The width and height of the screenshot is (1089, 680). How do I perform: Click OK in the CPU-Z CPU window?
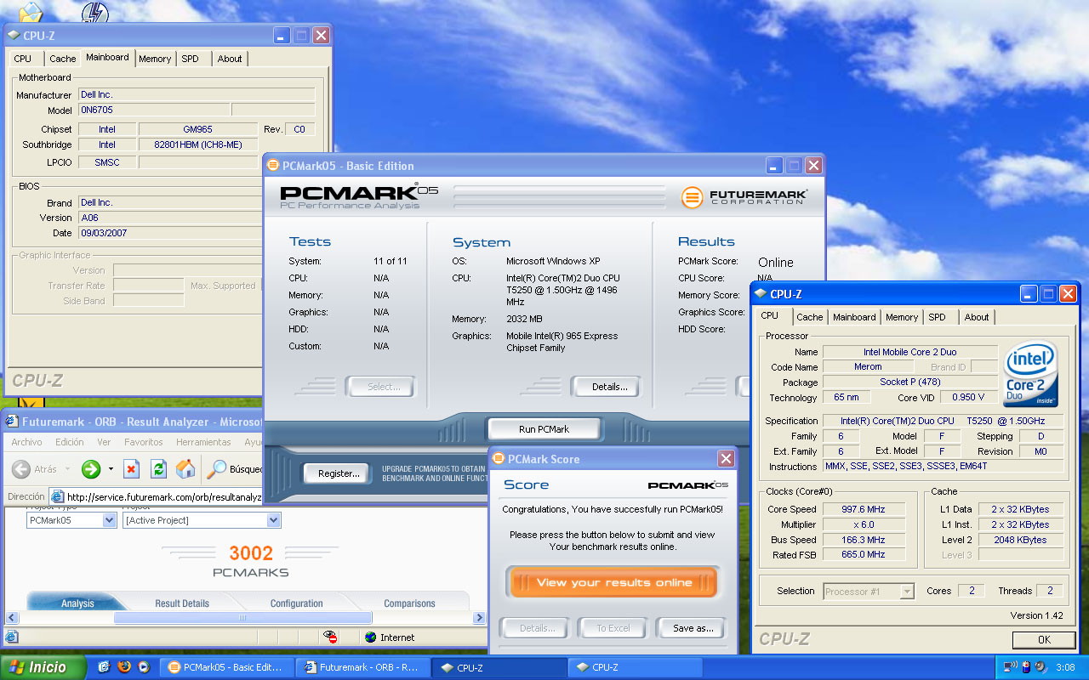pos(1044,640)
